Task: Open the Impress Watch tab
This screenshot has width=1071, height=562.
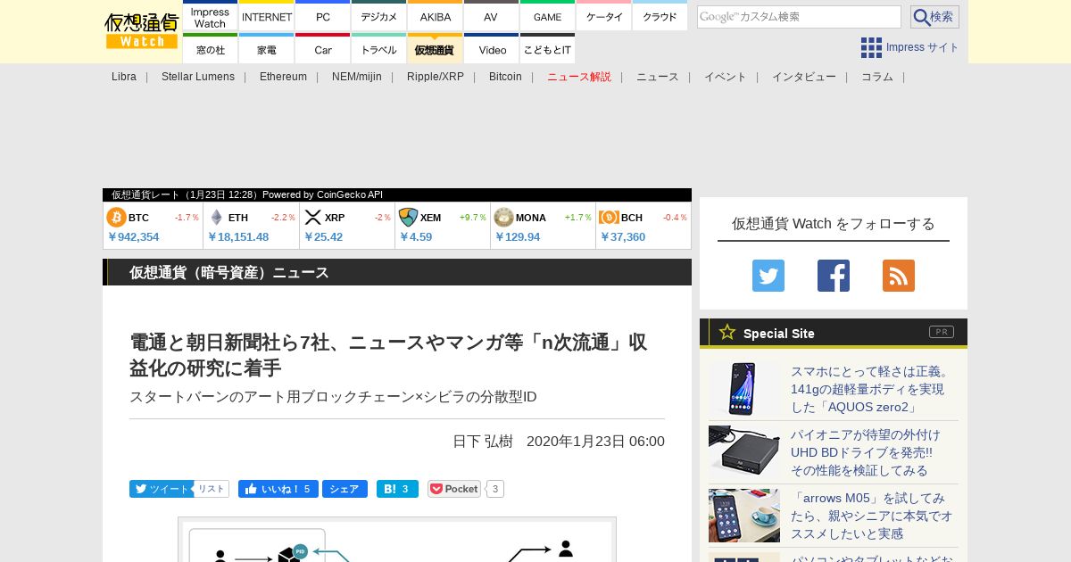Action: 210,17
